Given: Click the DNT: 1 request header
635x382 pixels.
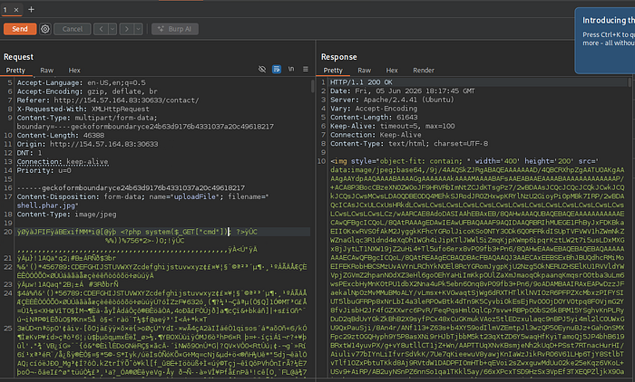Looking at the screenshot, I should pyautogui.click(x=29, y=153).
